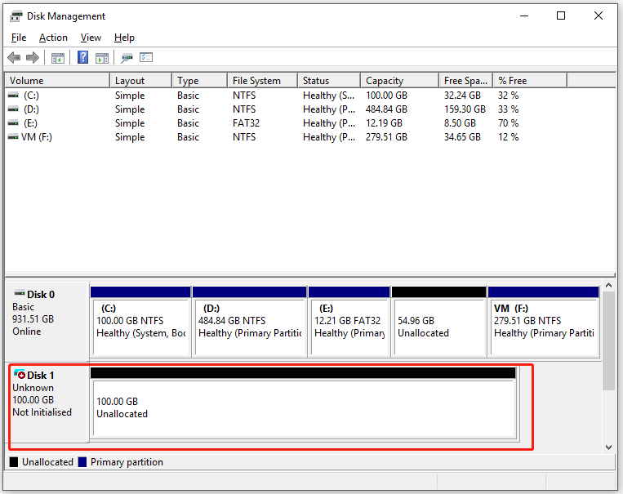
Task: Click the scrollbar up arrow in disk pane
Action: click(x=608, y=285)
